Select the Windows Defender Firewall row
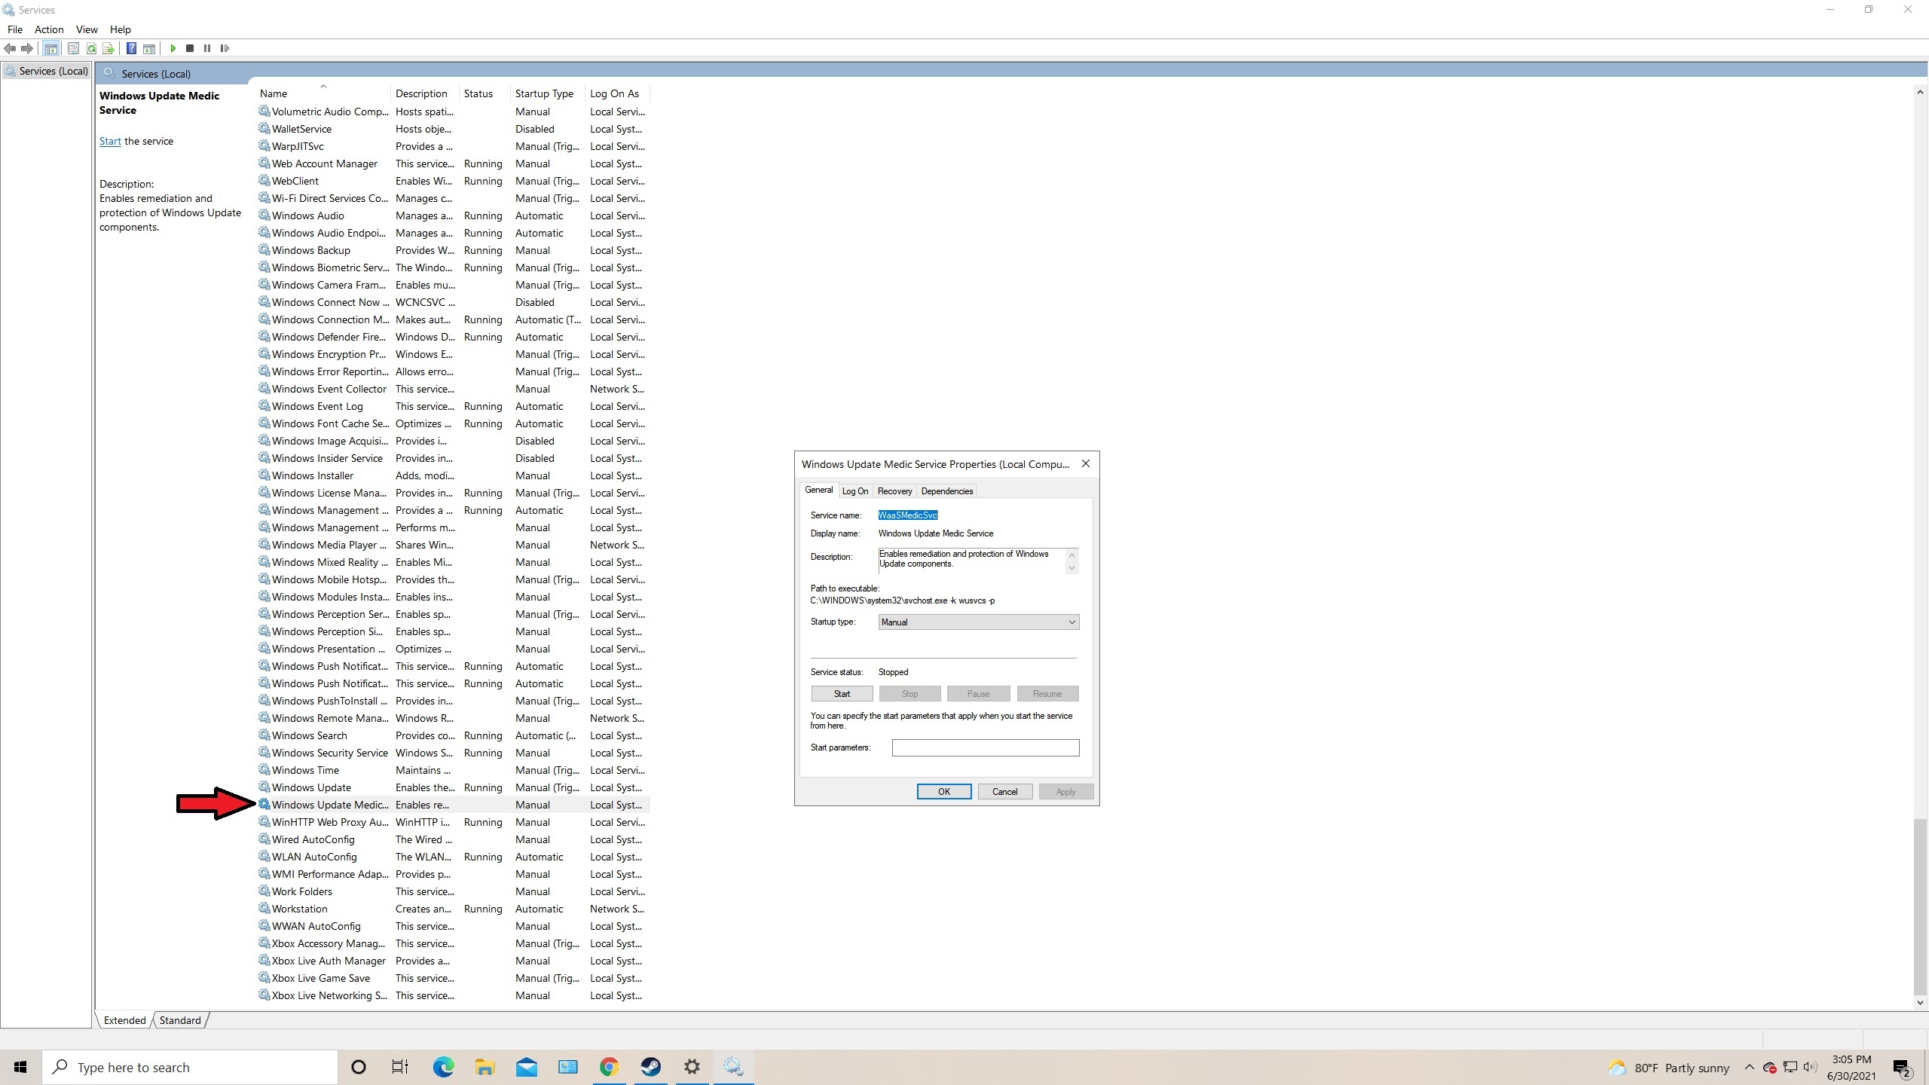1929x1085 pixels. coord(453,337)
